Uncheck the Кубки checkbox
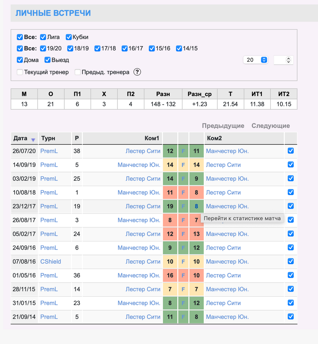The image size is (318, 344). (x=69, y=37)
